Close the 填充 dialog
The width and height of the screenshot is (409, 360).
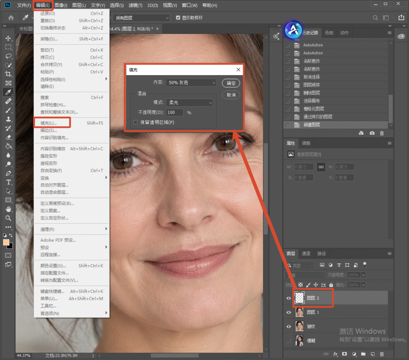pos(238,70)
